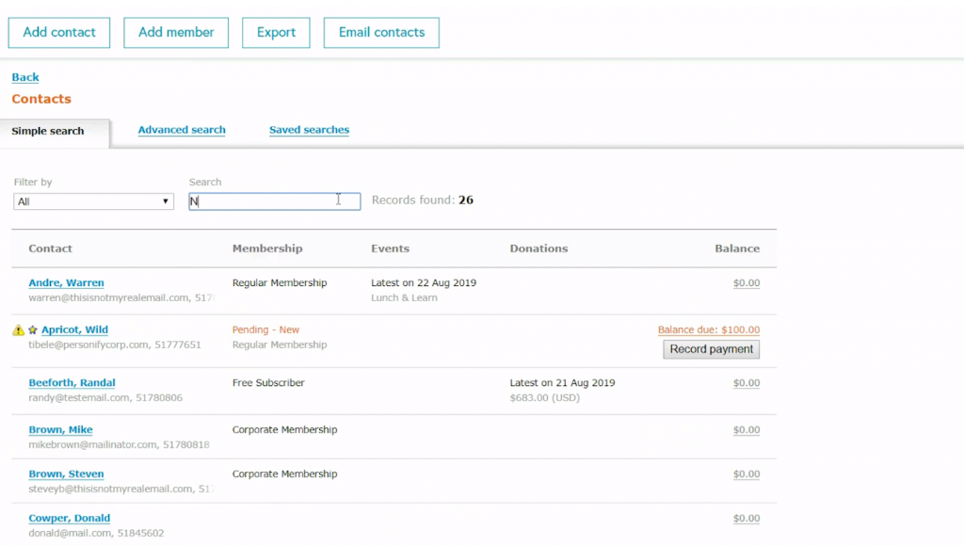Image resolution: width=964 pixels, height=546 pixels.
Task: Open the Filter by dropdown
Action: [x=93, y=201]
